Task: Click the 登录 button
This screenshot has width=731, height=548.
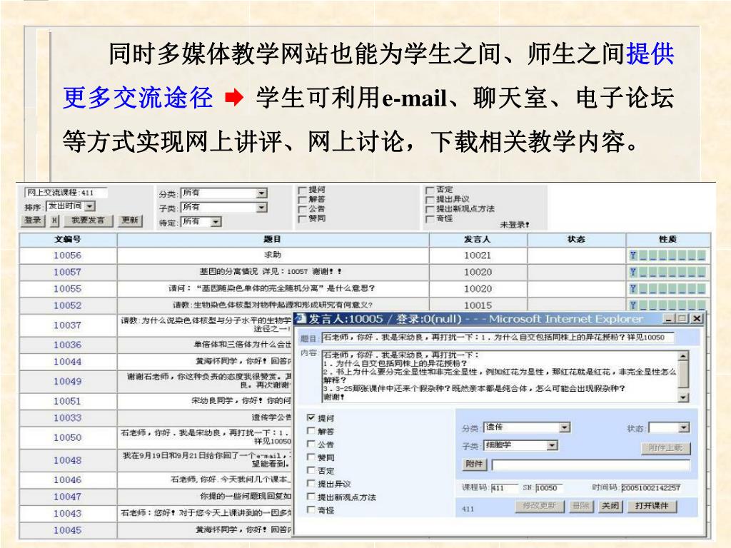Action: (33, 220)
